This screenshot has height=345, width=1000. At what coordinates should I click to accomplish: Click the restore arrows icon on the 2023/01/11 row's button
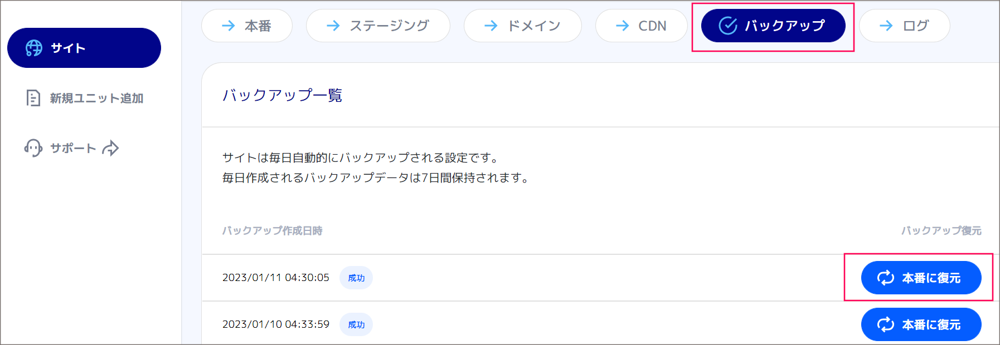point(886,278)
